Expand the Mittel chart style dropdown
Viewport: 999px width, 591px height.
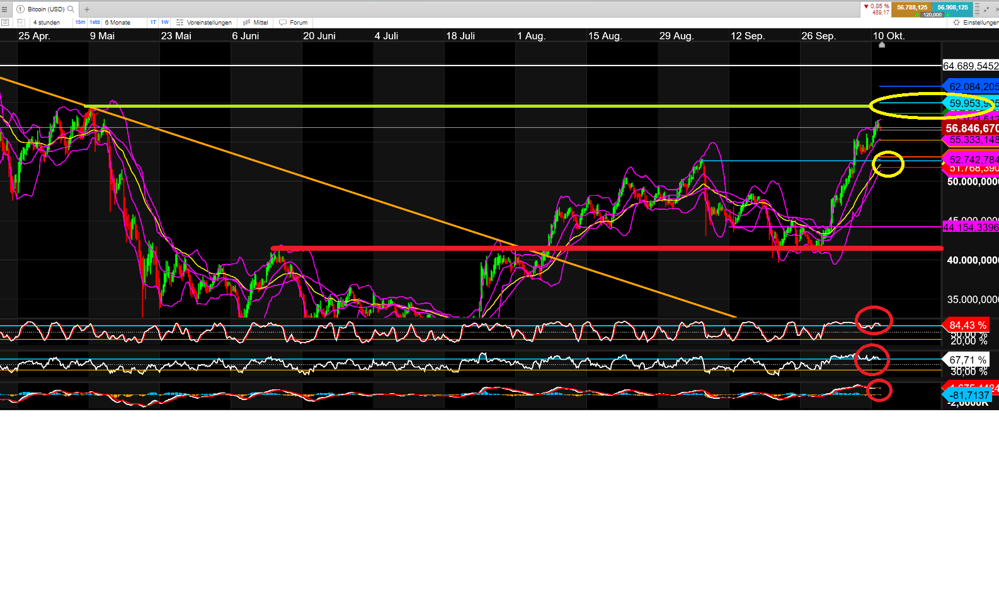[256, 22]
